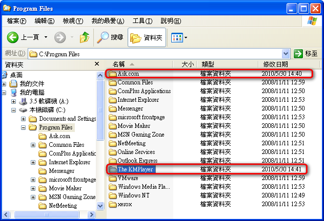Open the Back history dropdown arrow

point(46,37)
